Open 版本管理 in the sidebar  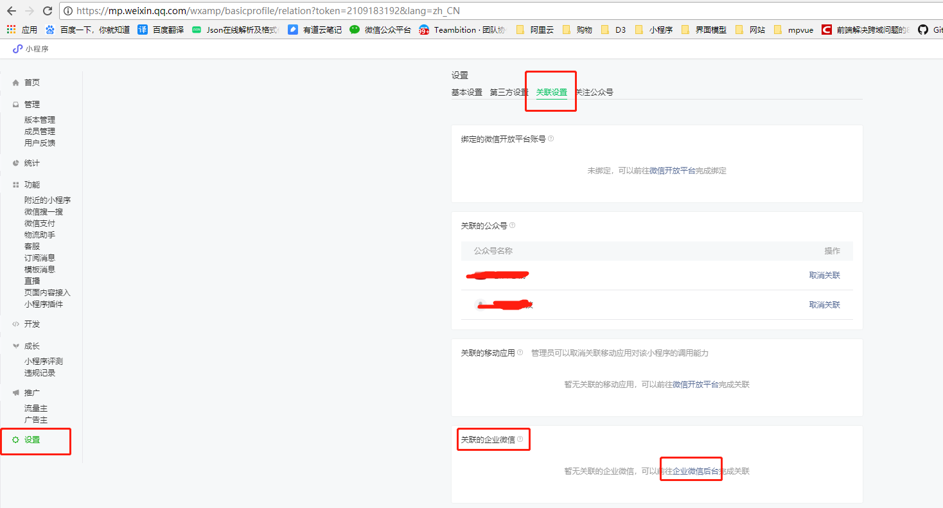point(40,120)
